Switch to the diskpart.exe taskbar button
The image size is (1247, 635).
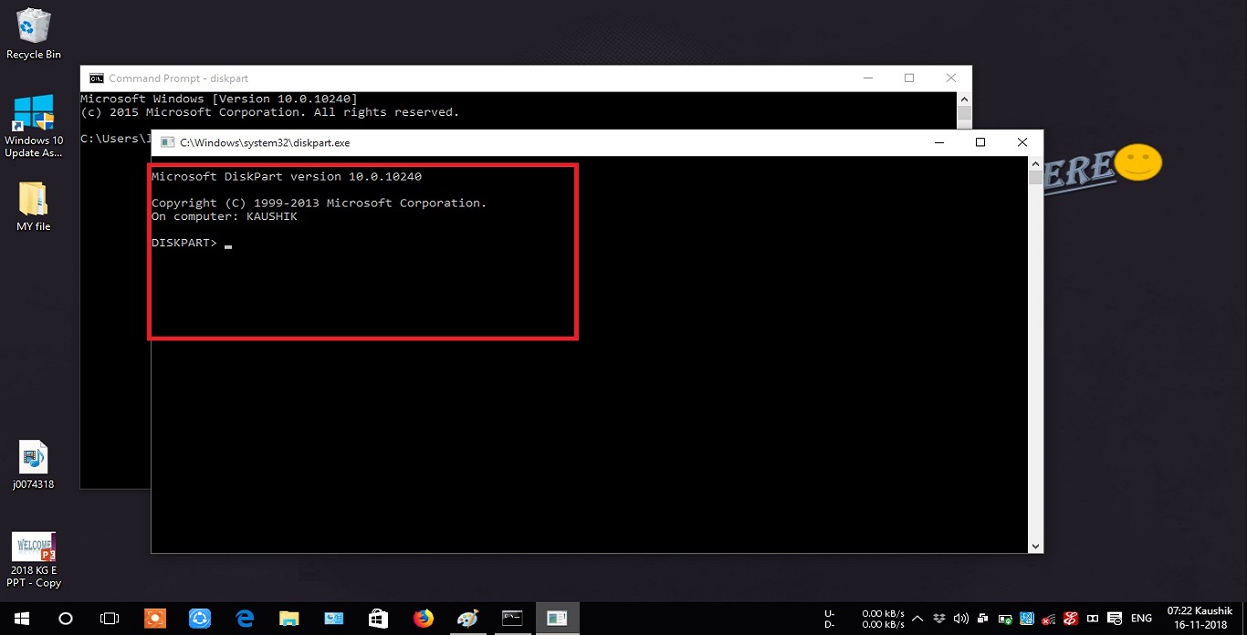557,619
